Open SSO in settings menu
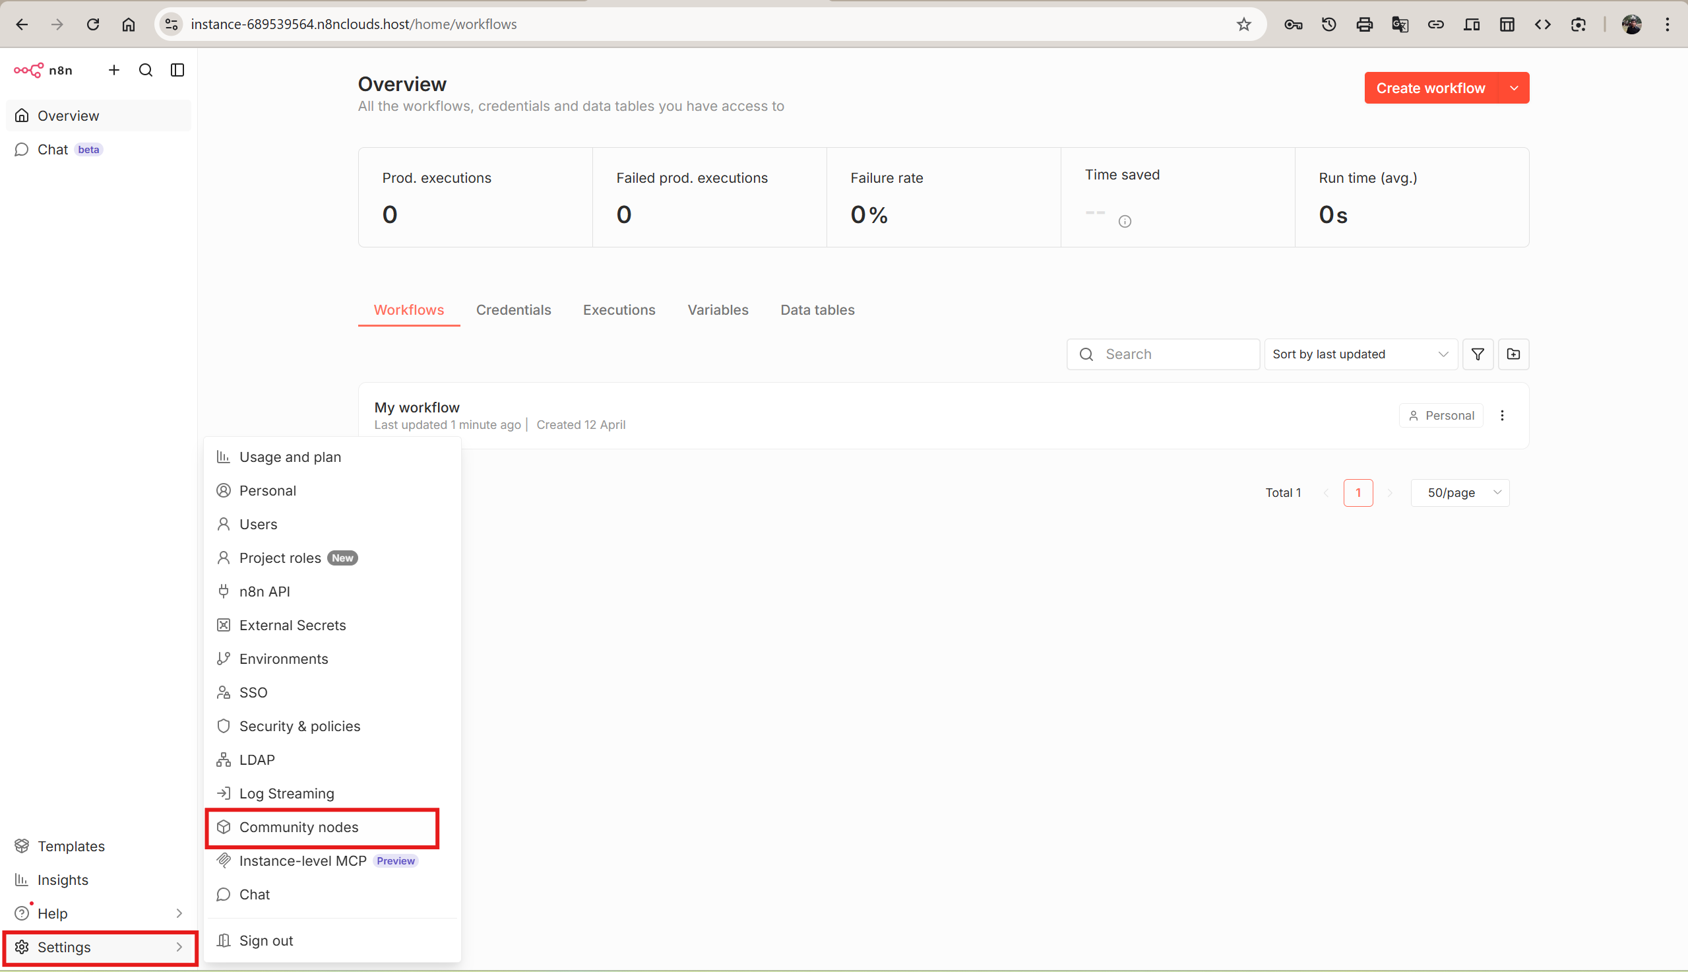1688x972 pixels. (x=332, y=692)
